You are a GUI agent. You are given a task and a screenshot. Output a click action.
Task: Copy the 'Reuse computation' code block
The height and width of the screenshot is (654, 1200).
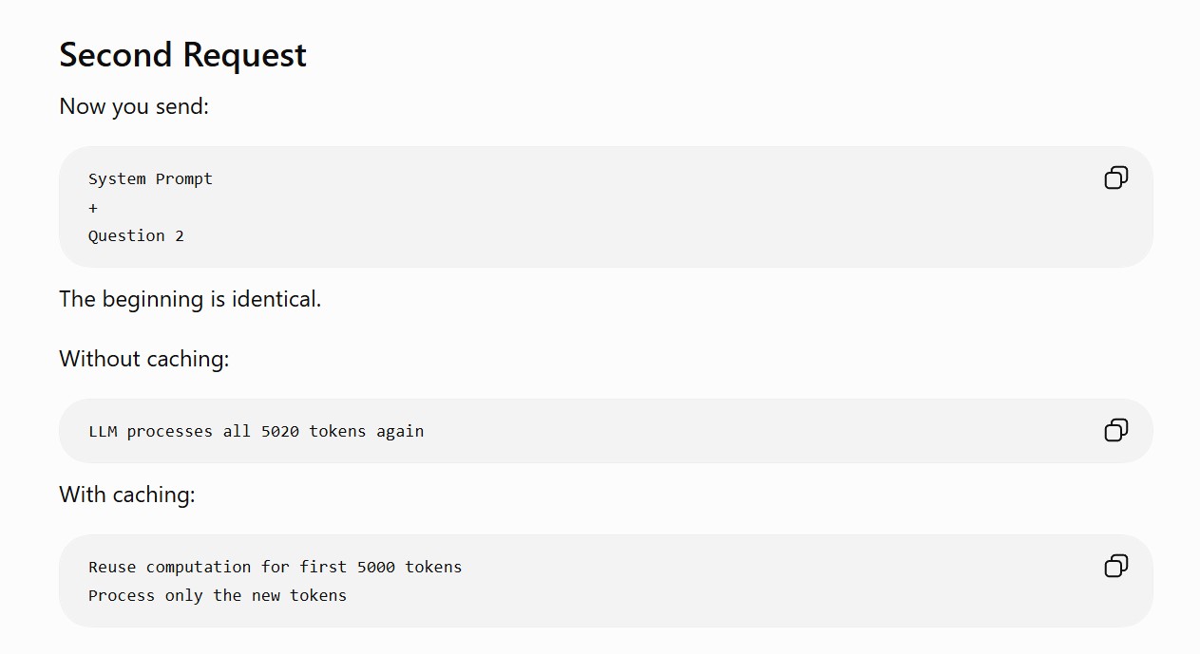click(1115, 567)
